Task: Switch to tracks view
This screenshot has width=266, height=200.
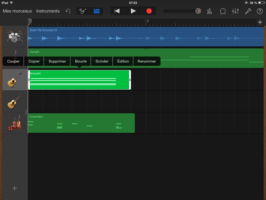Action: pos(97,11)
